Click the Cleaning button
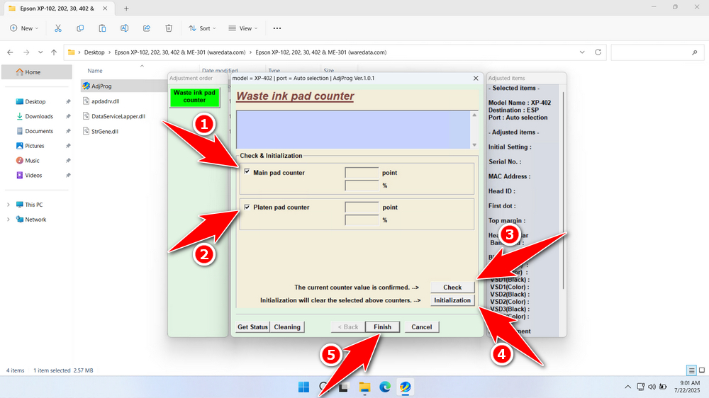Image resolution: width=709 pixels, height=398 pixels. [287, 327]
